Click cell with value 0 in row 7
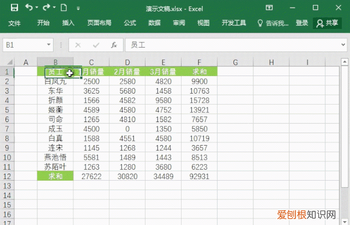The height and width of the screenshot is (225, 350). pos(127,129)
